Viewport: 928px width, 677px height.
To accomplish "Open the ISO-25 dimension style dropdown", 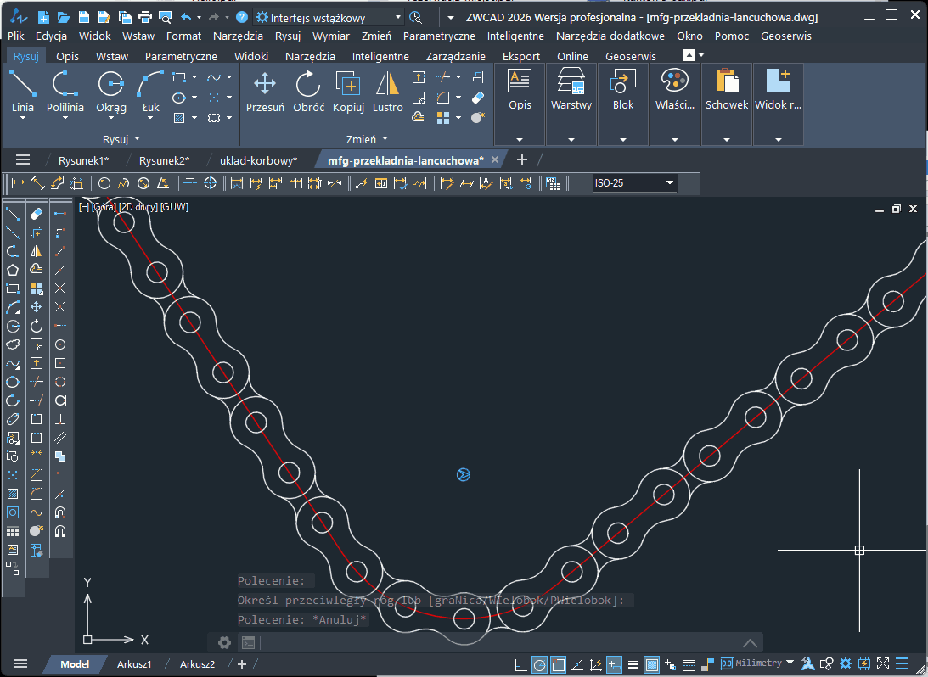I will click(670, 182).
